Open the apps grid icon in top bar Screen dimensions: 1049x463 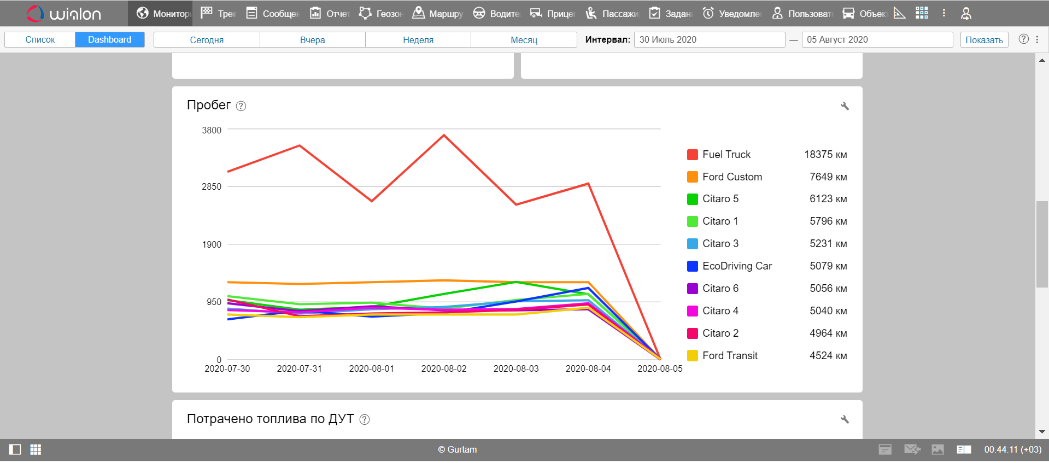[922, 13]
